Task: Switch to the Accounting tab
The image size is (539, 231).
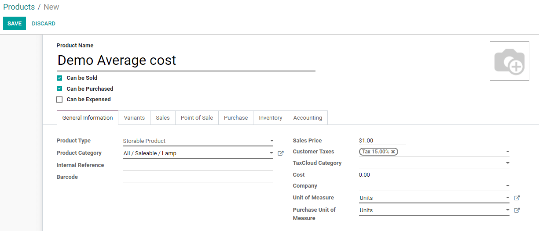Action: click(308, 118)
